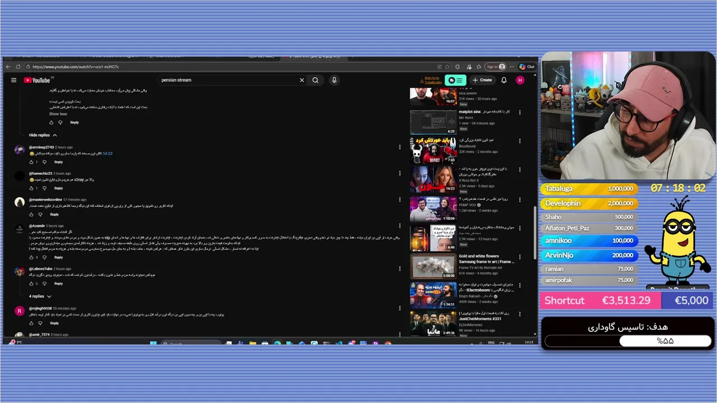
Task: Open options menu for @Azamir comment
Action: 400,226
